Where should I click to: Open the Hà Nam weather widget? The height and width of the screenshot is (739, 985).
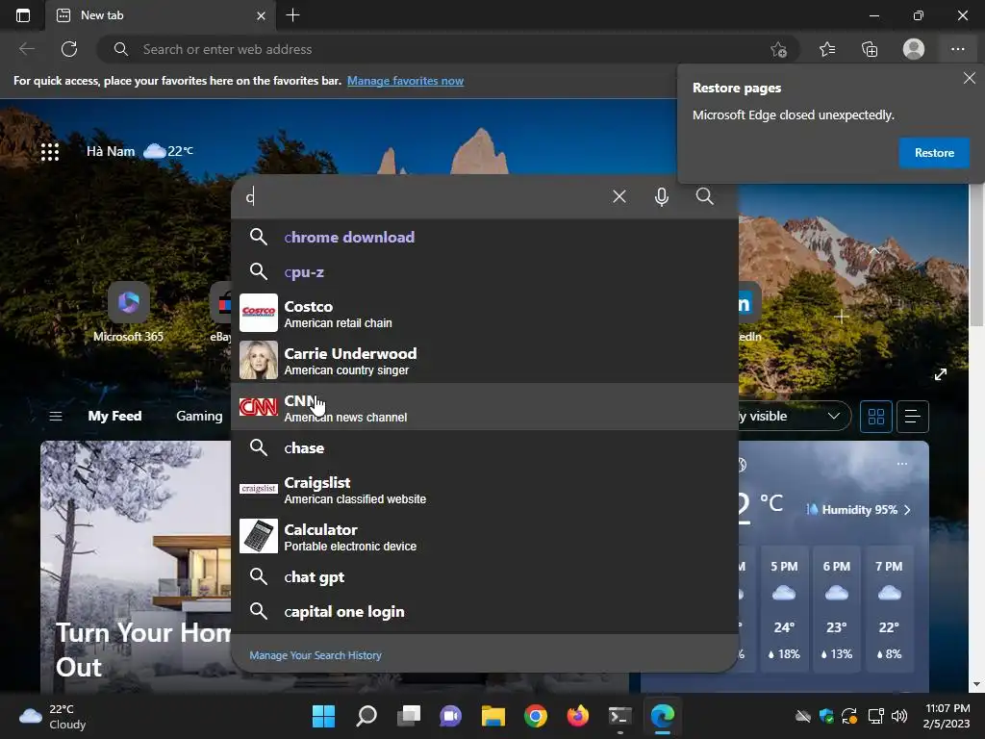[x=139, y=151]
